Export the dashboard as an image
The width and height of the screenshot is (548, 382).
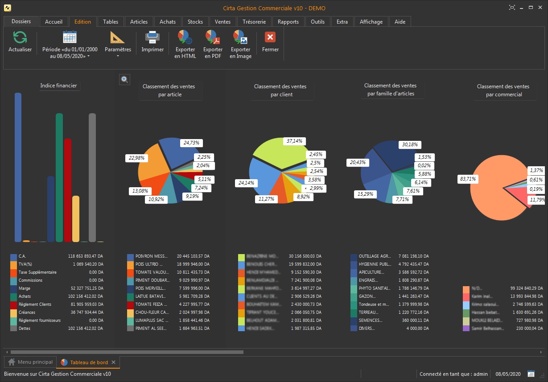pyautogui.click(x=241, y=45)
